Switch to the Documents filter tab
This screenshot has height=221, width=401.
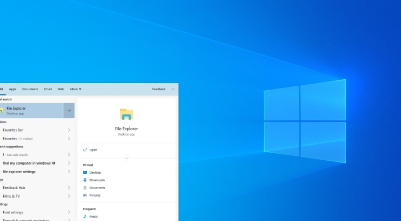click(30, 89)
